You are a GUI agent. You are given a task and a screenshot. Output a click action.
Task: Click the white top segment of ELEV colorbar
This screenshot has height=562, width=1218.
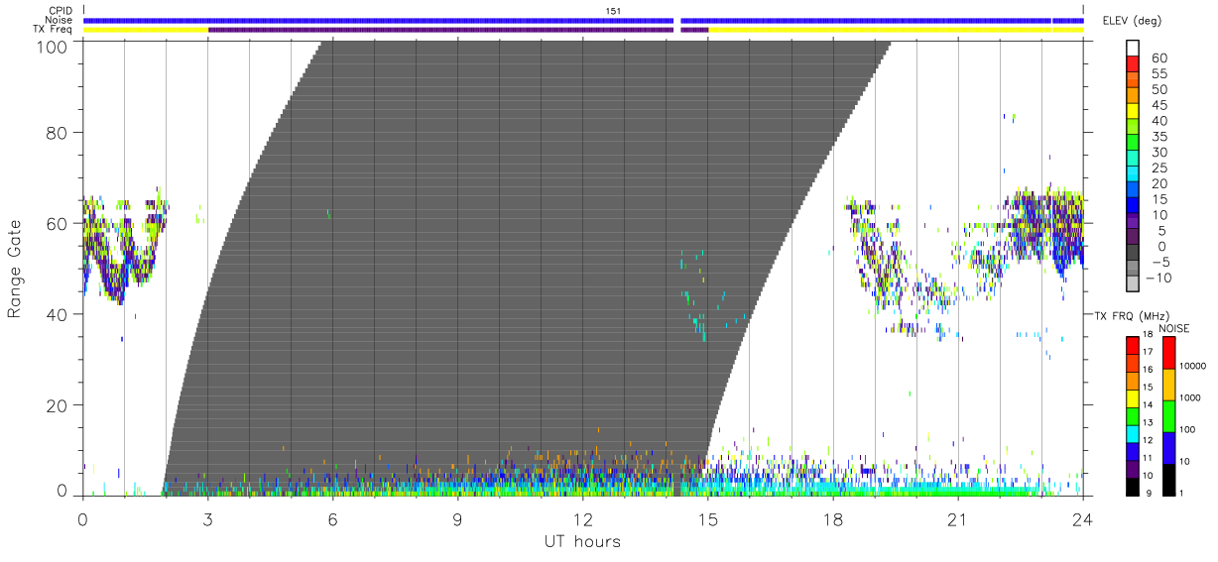[1132, 49]
